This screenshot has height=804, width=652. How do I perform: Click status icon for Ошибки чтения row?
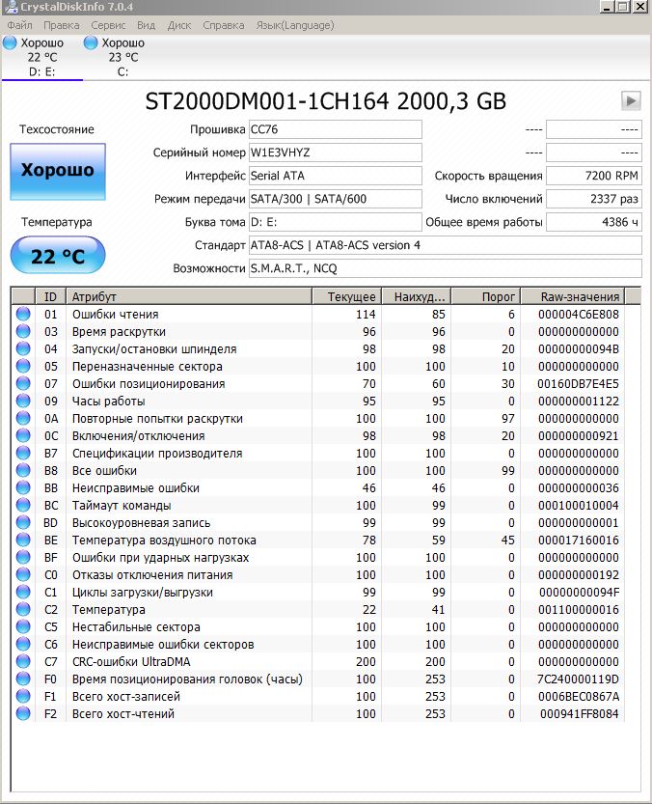pyautogui.click(x=23, y=314)
